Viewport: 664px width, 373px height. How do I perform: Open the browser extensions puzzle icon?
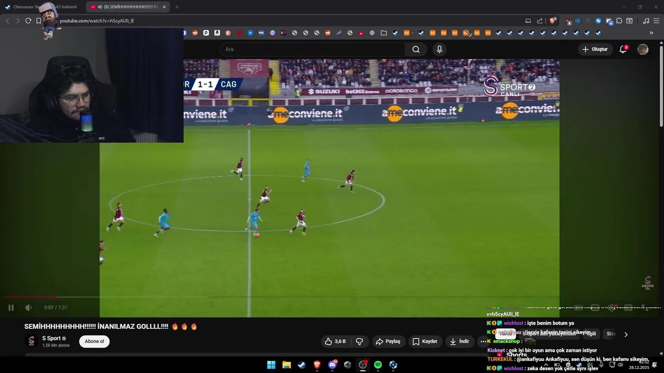pos(619,21)
